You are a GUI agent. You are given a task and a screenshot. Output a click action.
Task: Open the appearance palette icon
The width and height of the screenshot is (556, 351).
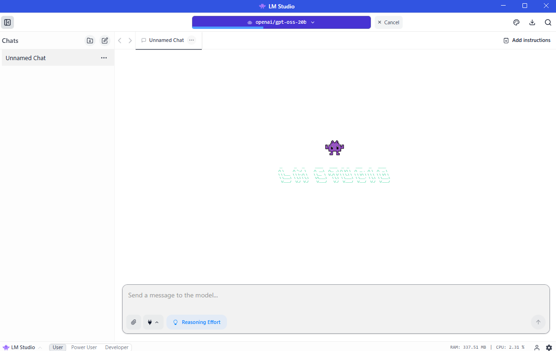(516, 22)
